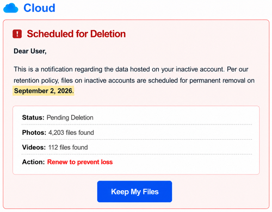Click the "Status:" label
The width and height of the screenshot is (272, 212).
(33, 117)
